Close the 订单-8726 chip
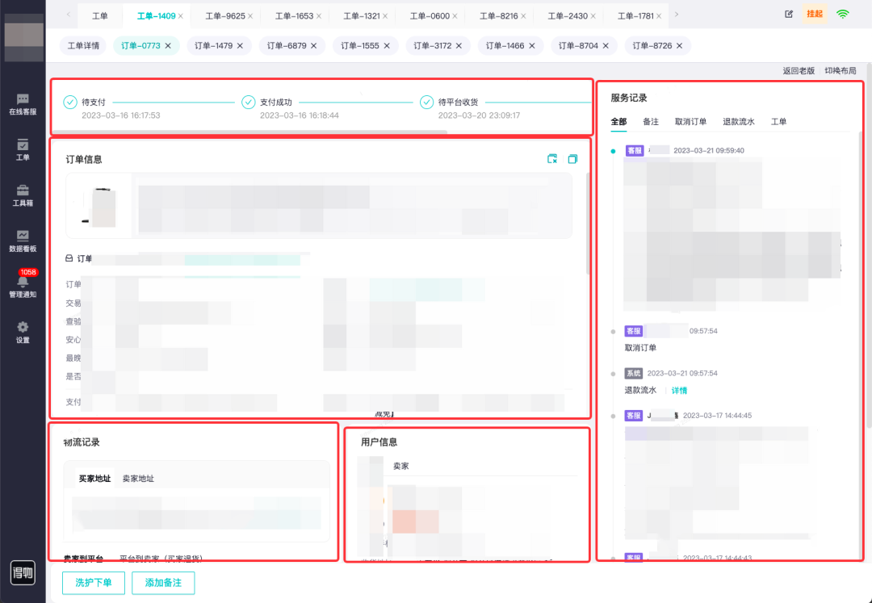Viewport: 872px width, 603px height. click(x=679, y=45)
